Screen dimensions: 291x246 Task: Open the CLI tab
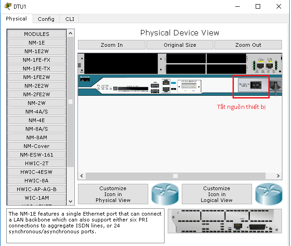(x=70, y=19)
